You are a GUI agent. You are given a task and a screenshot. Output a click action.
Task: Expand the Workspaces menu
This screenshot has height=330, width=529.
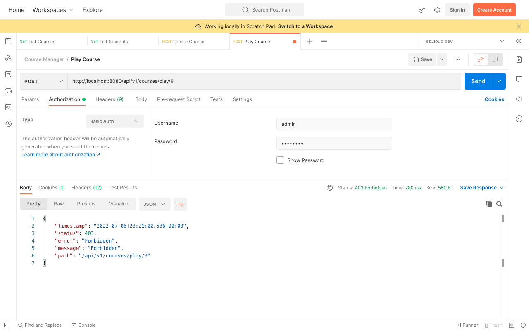[53, 10]
